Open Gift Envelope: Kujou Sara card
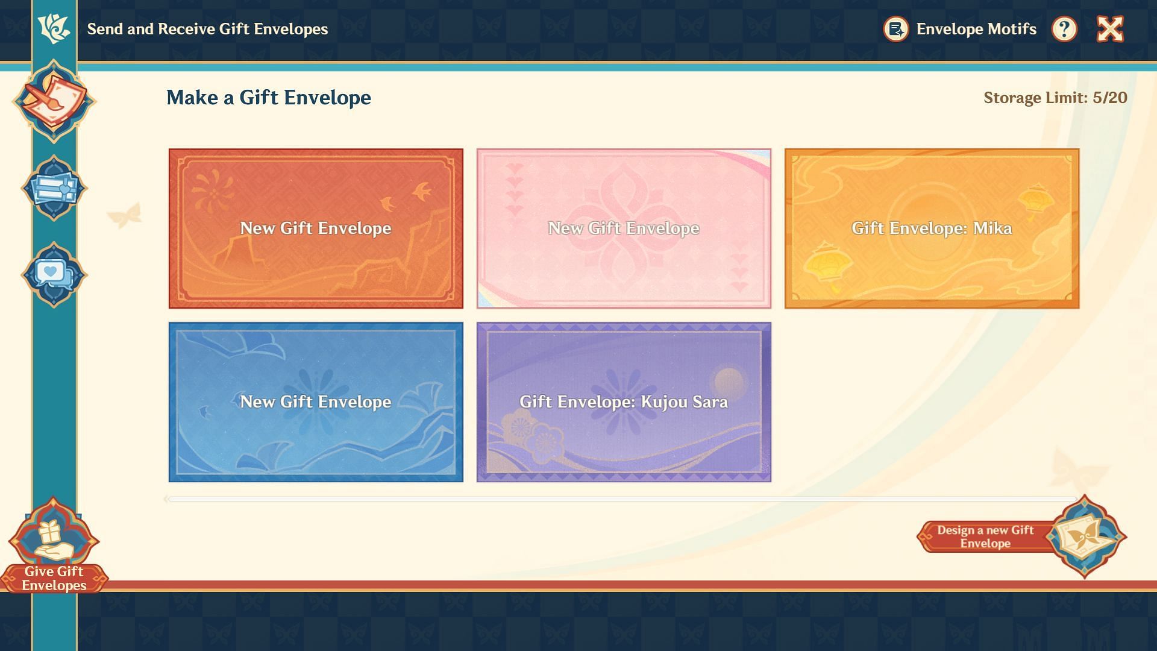1157x651 pixels. coord(624,402)
